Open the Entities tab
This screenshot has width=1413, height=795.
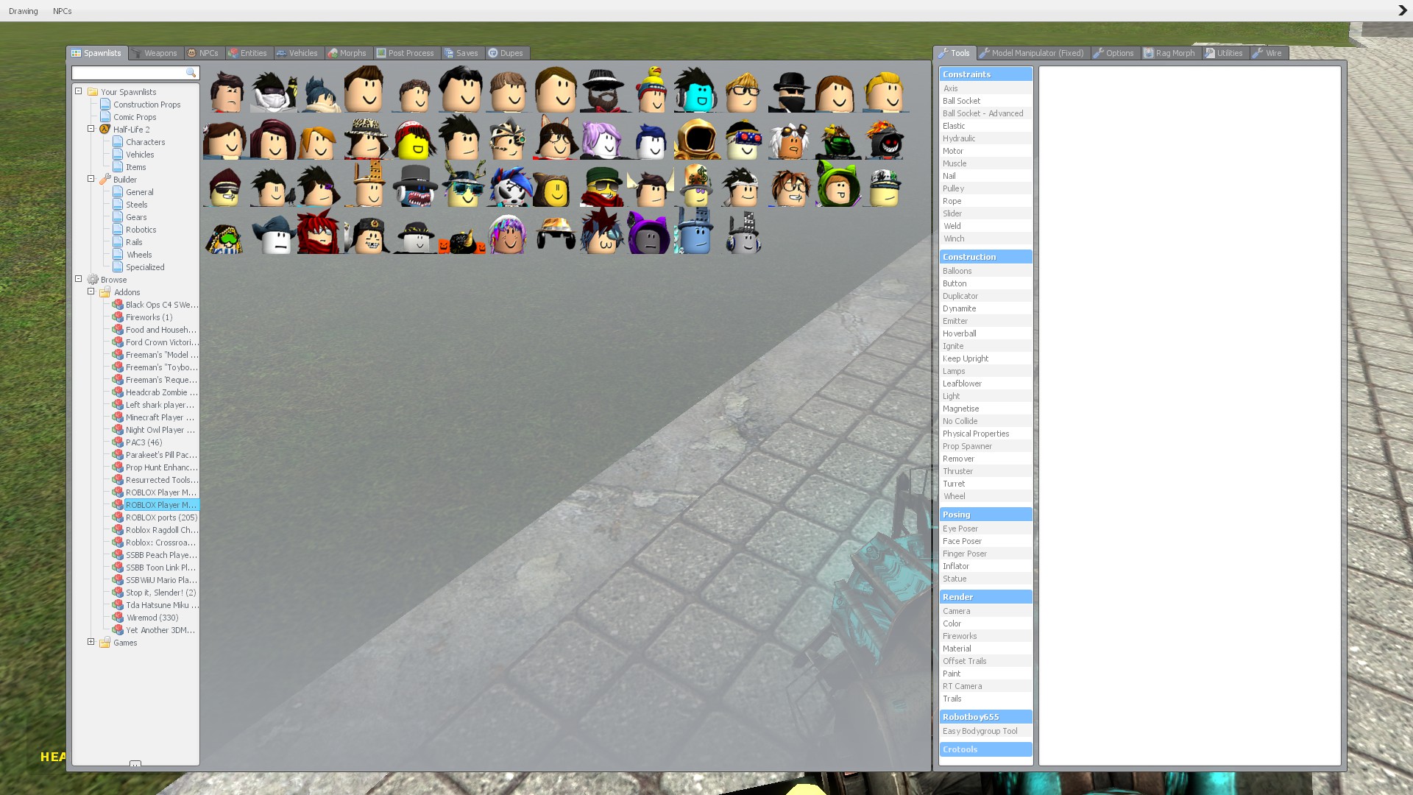(x=248, y=53)
